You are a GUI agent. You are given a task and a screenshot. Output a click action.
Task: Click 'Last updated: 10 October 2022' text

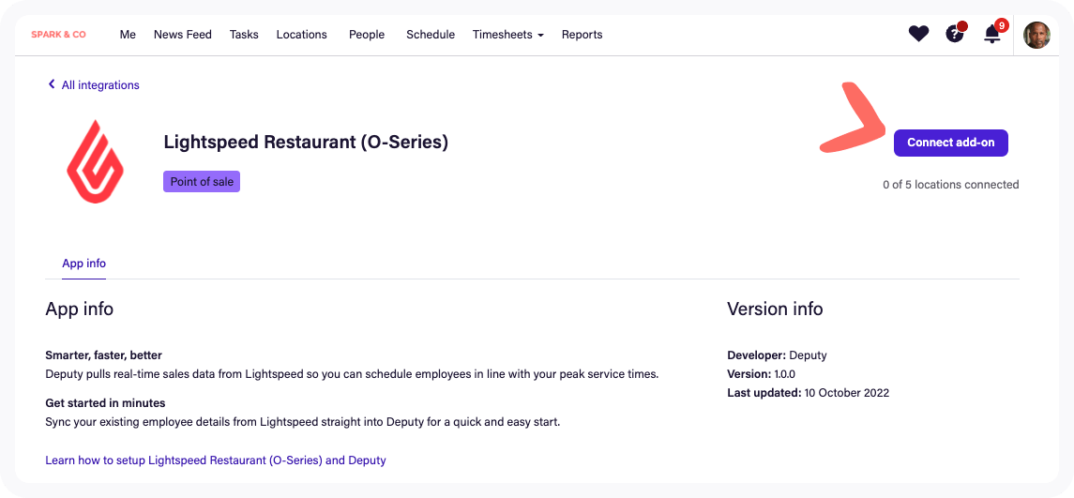coord(809,393)
